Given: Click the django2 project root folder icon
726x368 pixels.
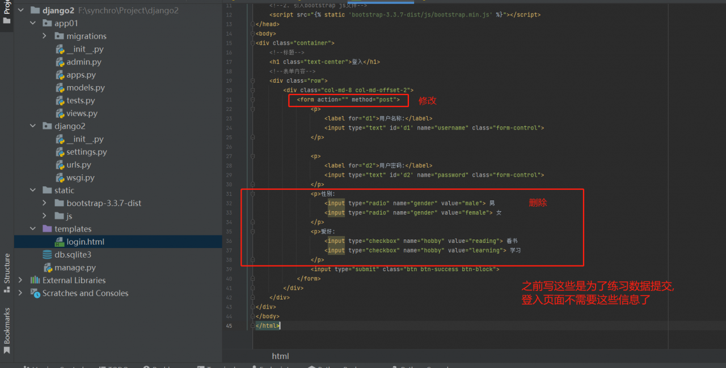Looking at the screenshot, I should click(x=35, y=10).
